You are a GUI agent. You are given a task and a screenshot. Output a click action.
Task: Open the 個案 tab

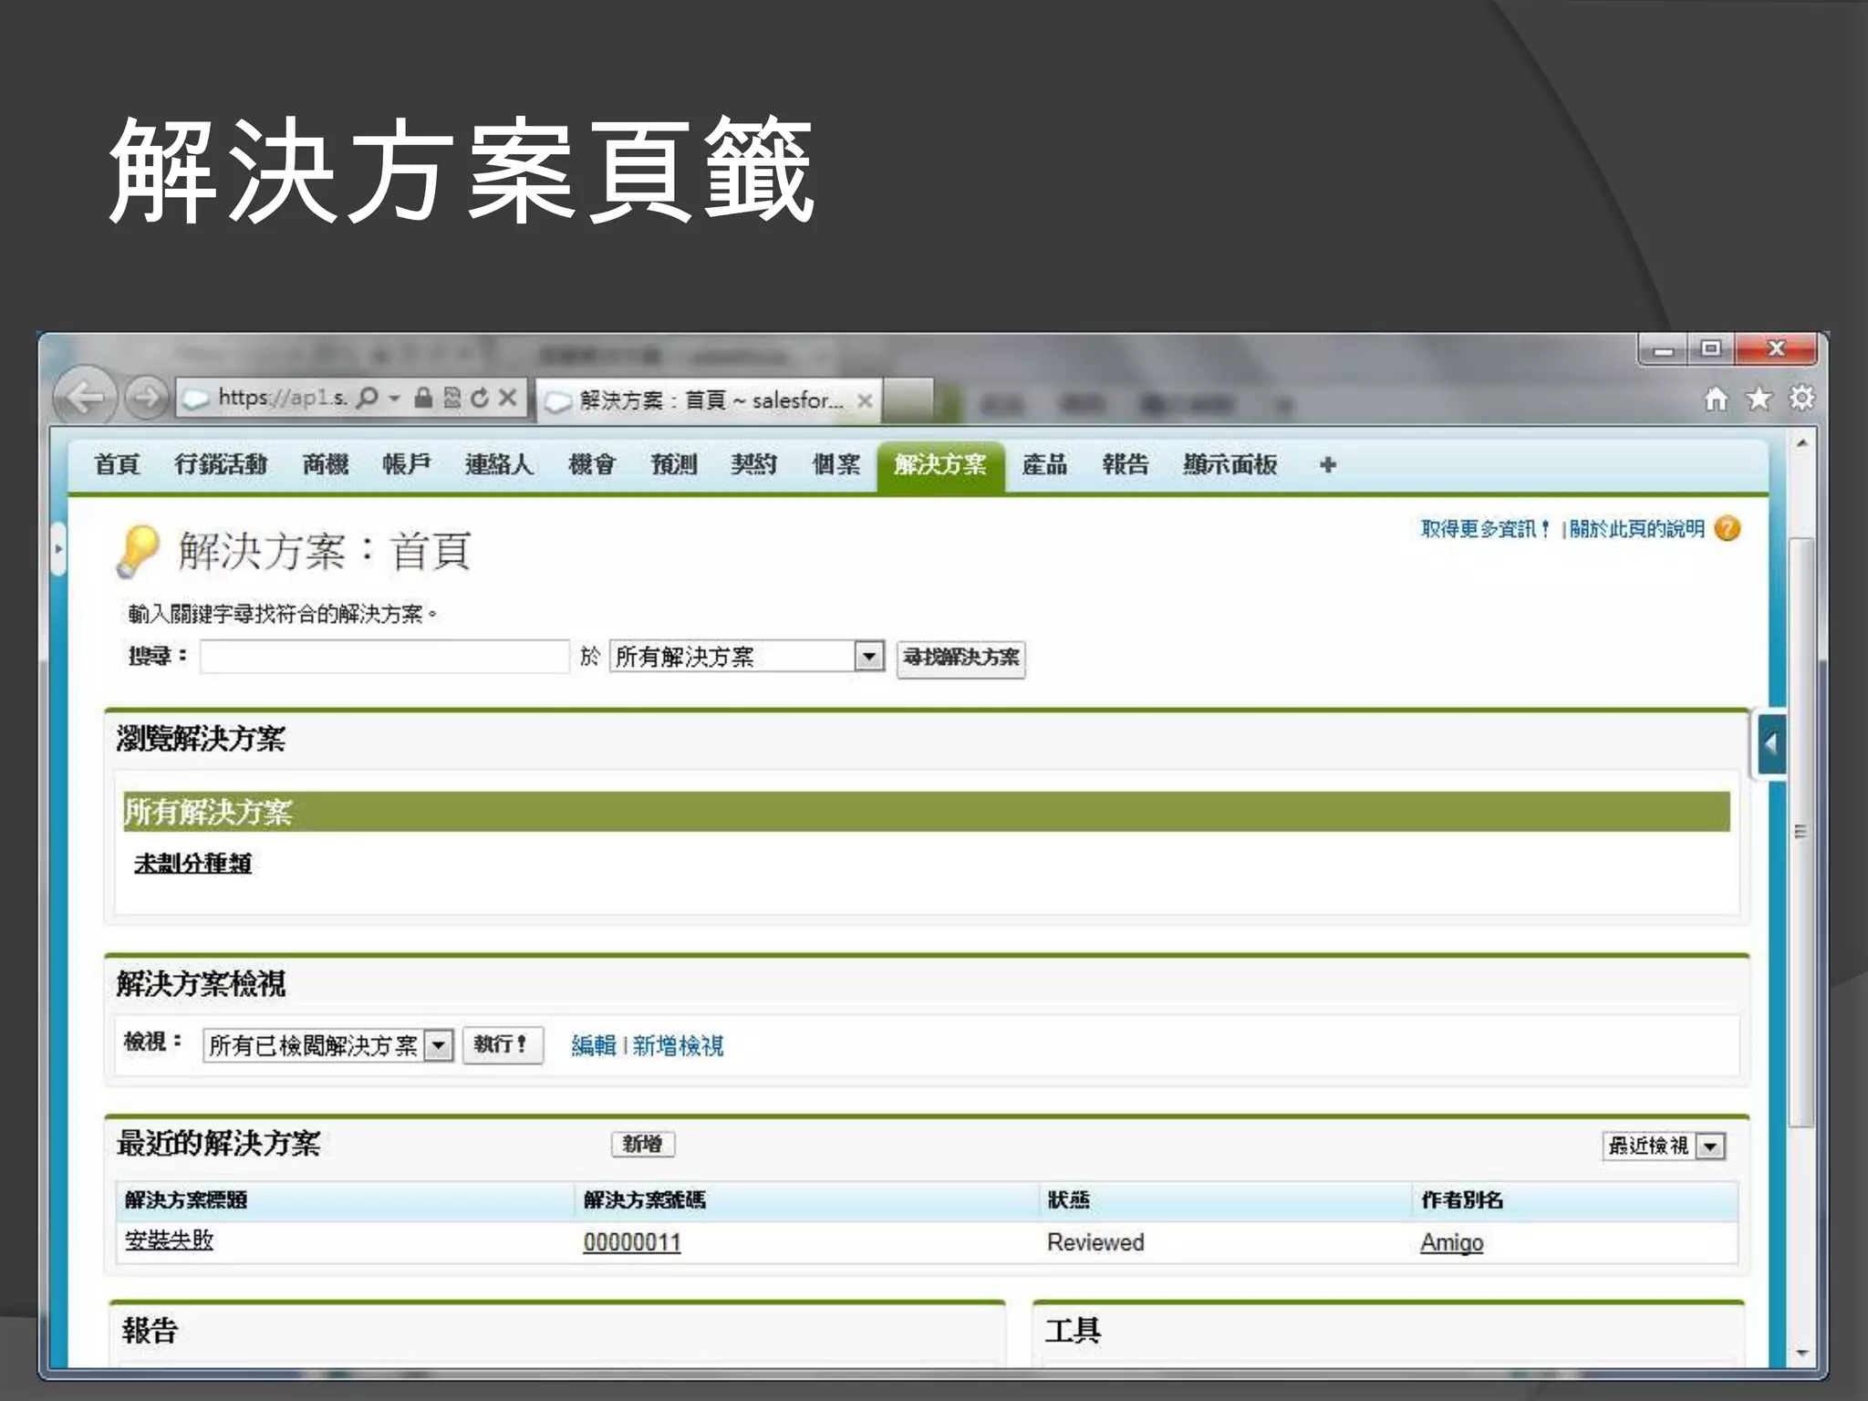click(835, 465)
